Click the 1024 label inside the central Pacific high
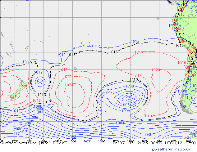This screenshot has height=152, width=197. pos(69,85)
